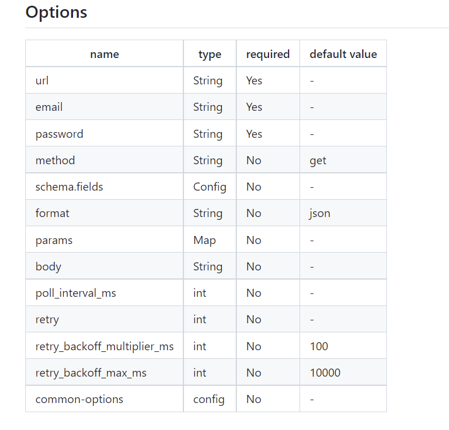Screen dimensions: 449x430
Task: Select the params option name
Action: (x=54, y=241)
